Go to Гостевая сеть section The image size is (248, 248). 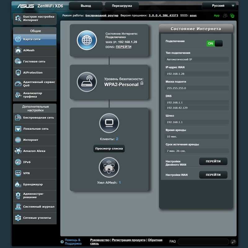tap(35, 61)
